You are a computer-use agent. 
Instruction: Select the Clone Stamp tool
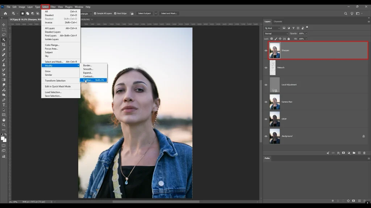coord(4,65)
